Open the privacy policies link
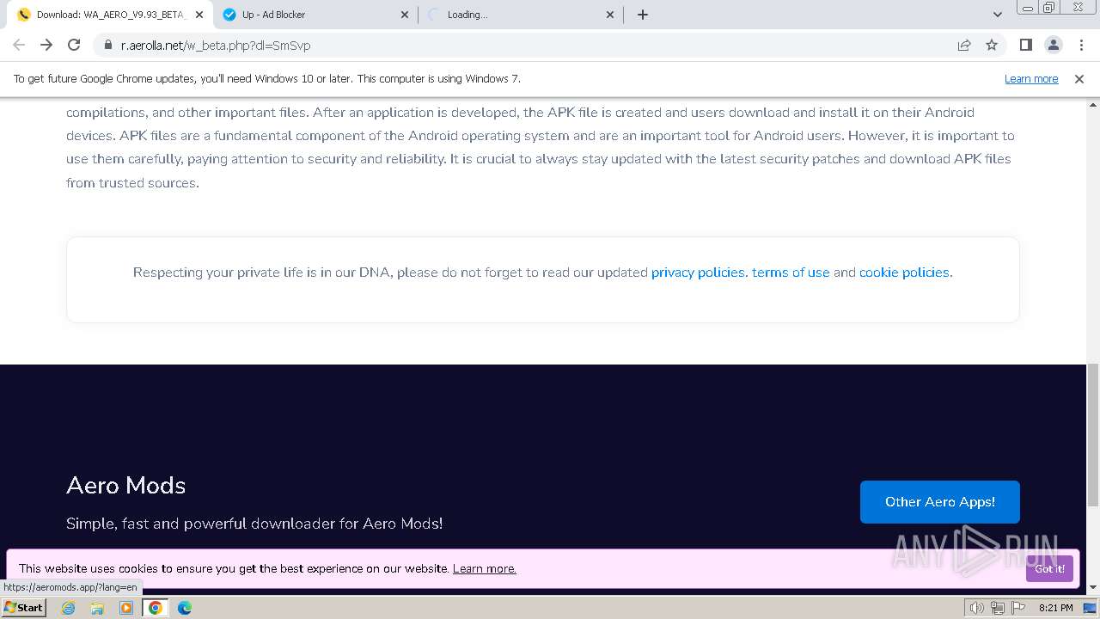 (698, 273)
